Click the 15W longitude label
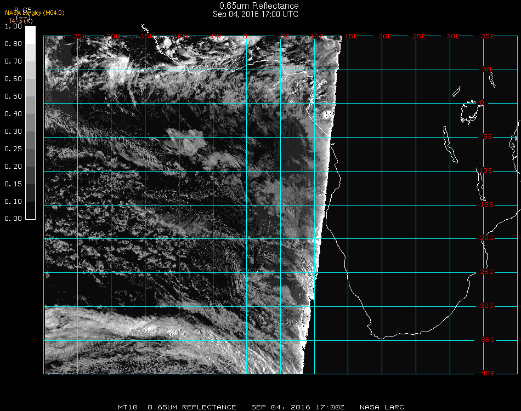 point(147,36)
